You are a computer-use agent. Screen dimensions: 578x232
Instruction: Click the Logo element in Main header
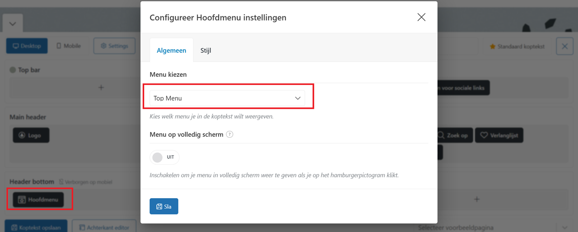tap(31, 135)
